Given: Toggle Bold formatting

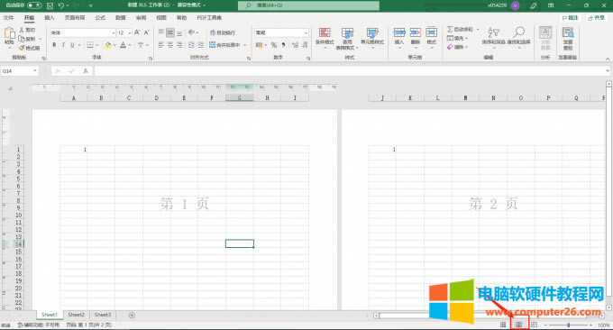Looking at the screenshot, I should (x=54, y=45).
